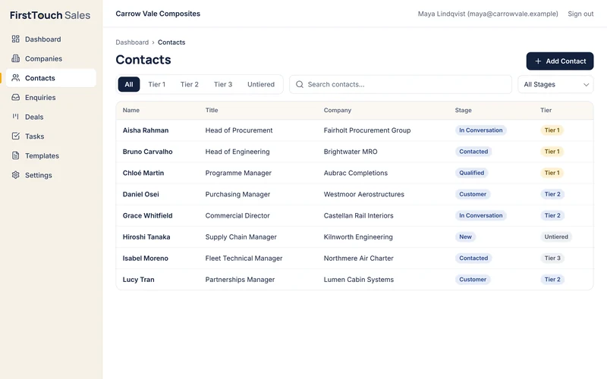Screen dimensions: 607x379
Task: Sort by the Name column header
Action: 131,110
